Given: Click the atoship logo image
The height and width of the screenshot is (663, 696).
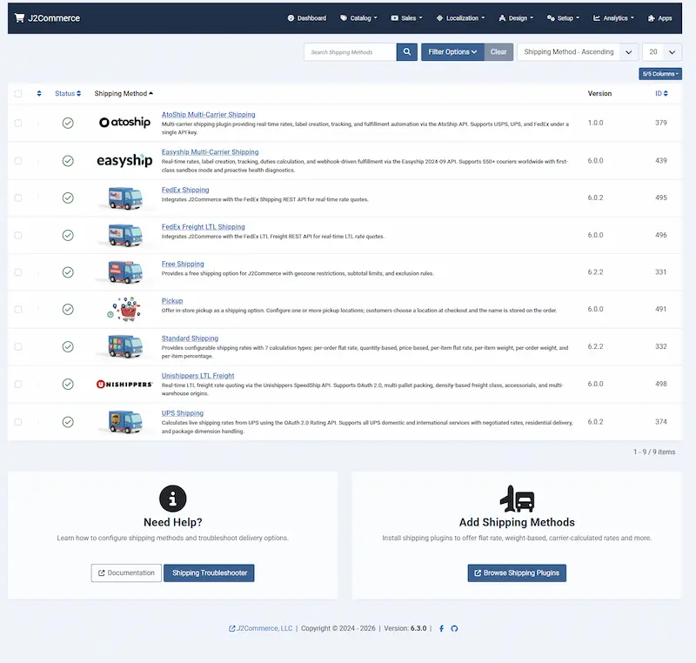Looking at the screenshot, I should [x=124, y=122].
